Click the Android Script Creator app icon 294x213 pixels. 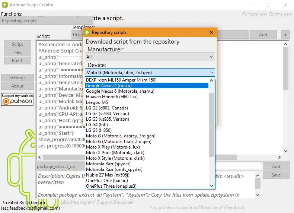point(5,5)
